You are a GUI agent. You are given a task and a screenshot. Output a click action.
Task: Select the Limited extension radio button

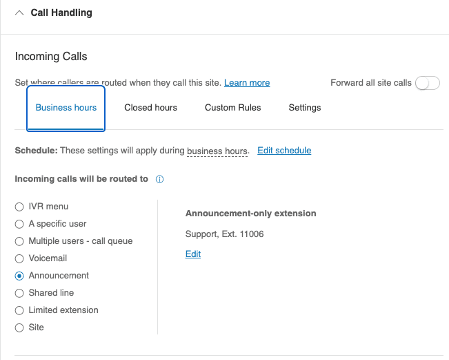pyautogui.click(x=19, y=310)
